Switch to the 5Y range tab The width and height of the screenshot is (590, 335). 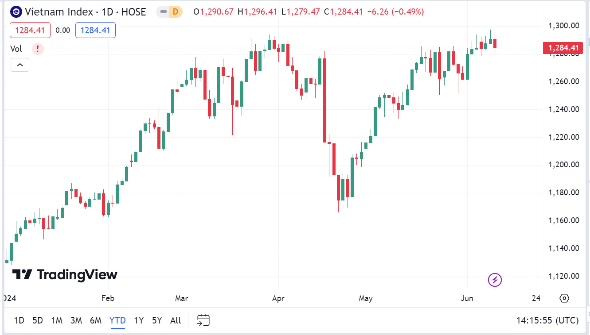(157, 320)
